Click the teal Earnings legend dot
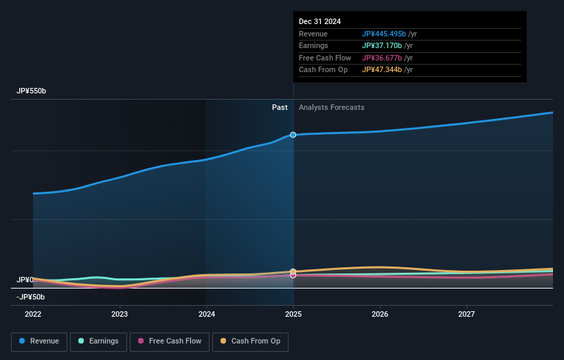The image size is (564, 360). pos(81,341)
